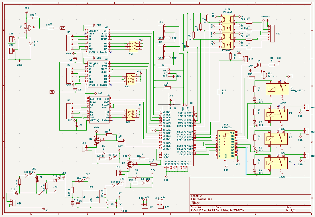Select the C1 capacitor symbol
The image size is (315, 217).
click(77, 125)
